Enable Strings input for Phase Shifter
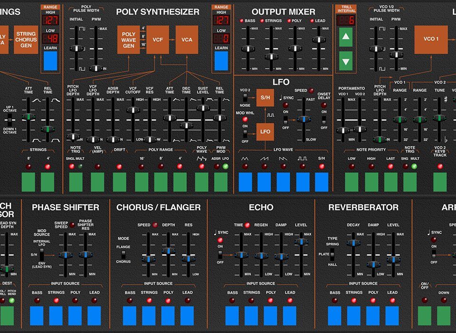Screen dimensions: 456x333 tap(56, 315)
